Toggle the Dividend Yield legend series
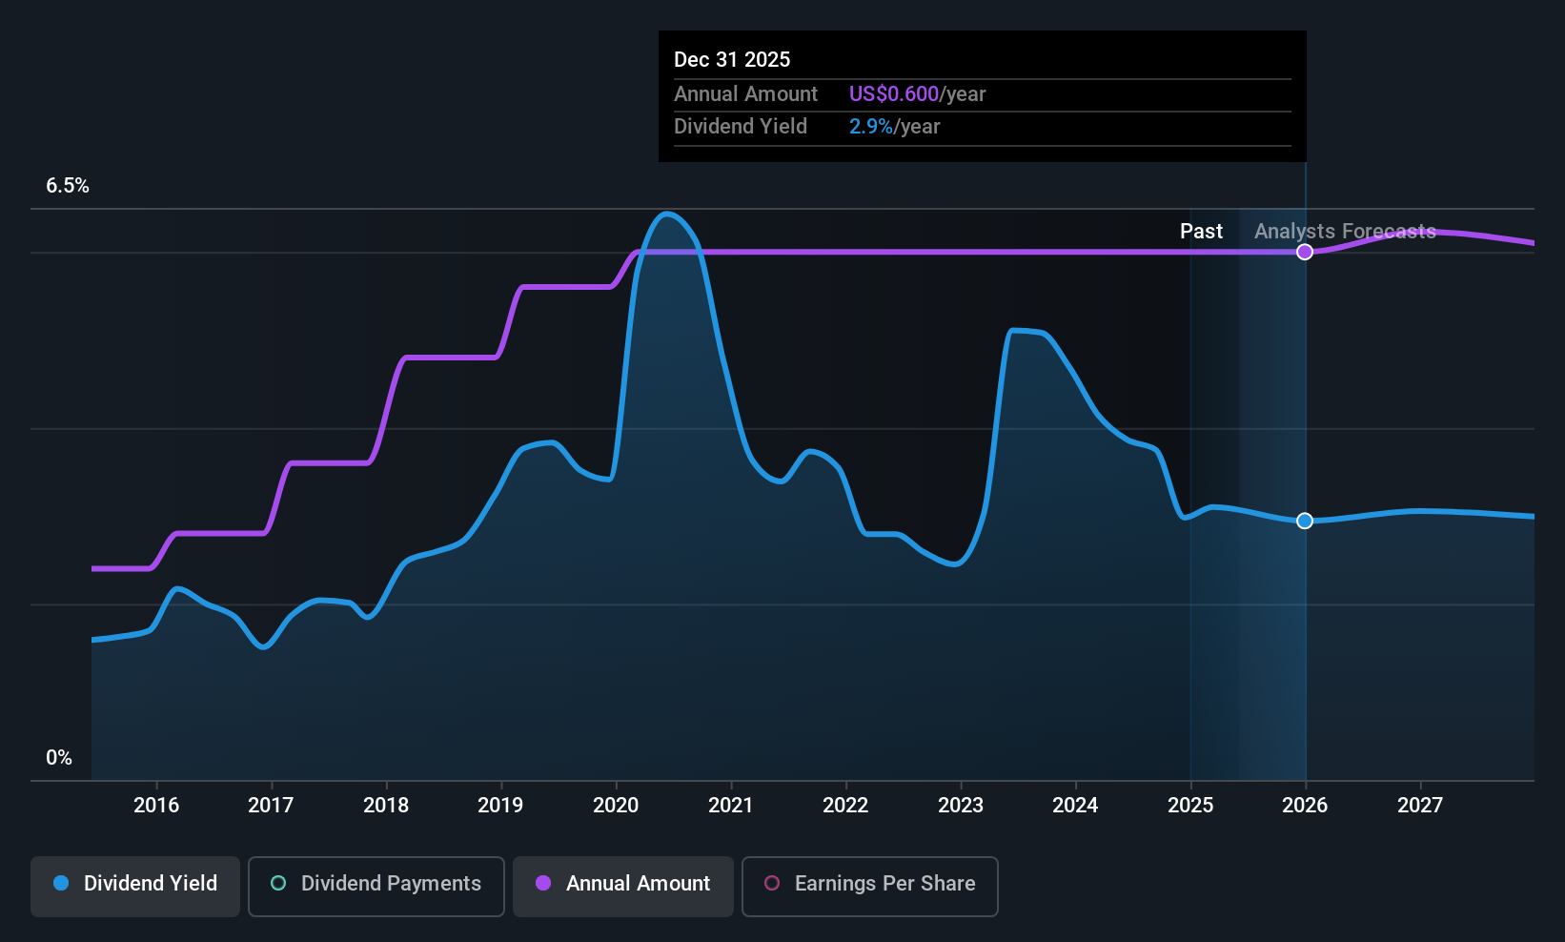 tap(135, 887)
